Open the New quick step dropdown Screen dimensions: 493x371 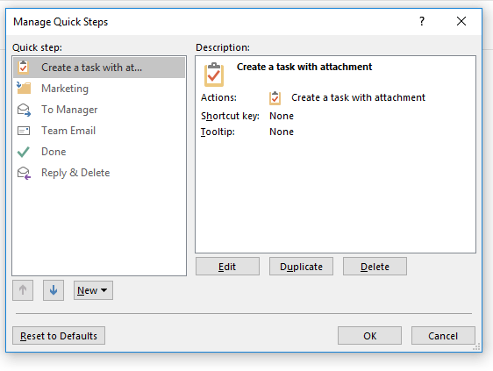tap(93, 290)
